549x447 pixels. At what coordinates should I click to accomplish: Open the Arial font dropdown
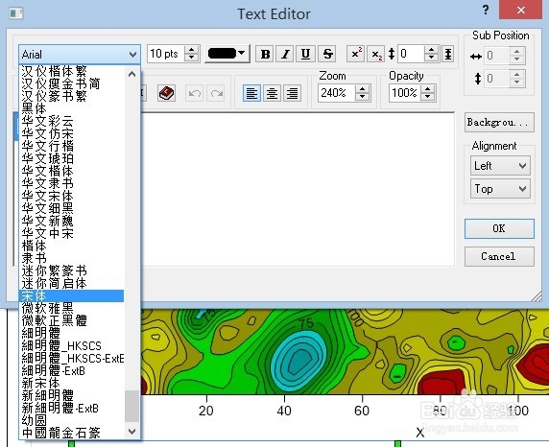coord(80,55)
